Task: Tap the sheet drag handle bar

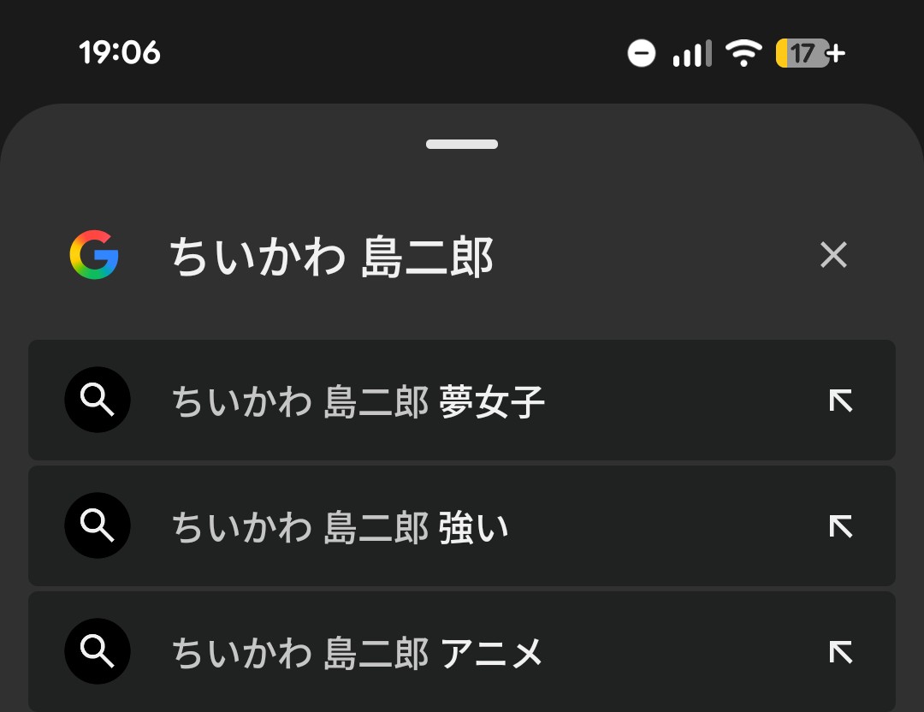Action: pos(462,144)
